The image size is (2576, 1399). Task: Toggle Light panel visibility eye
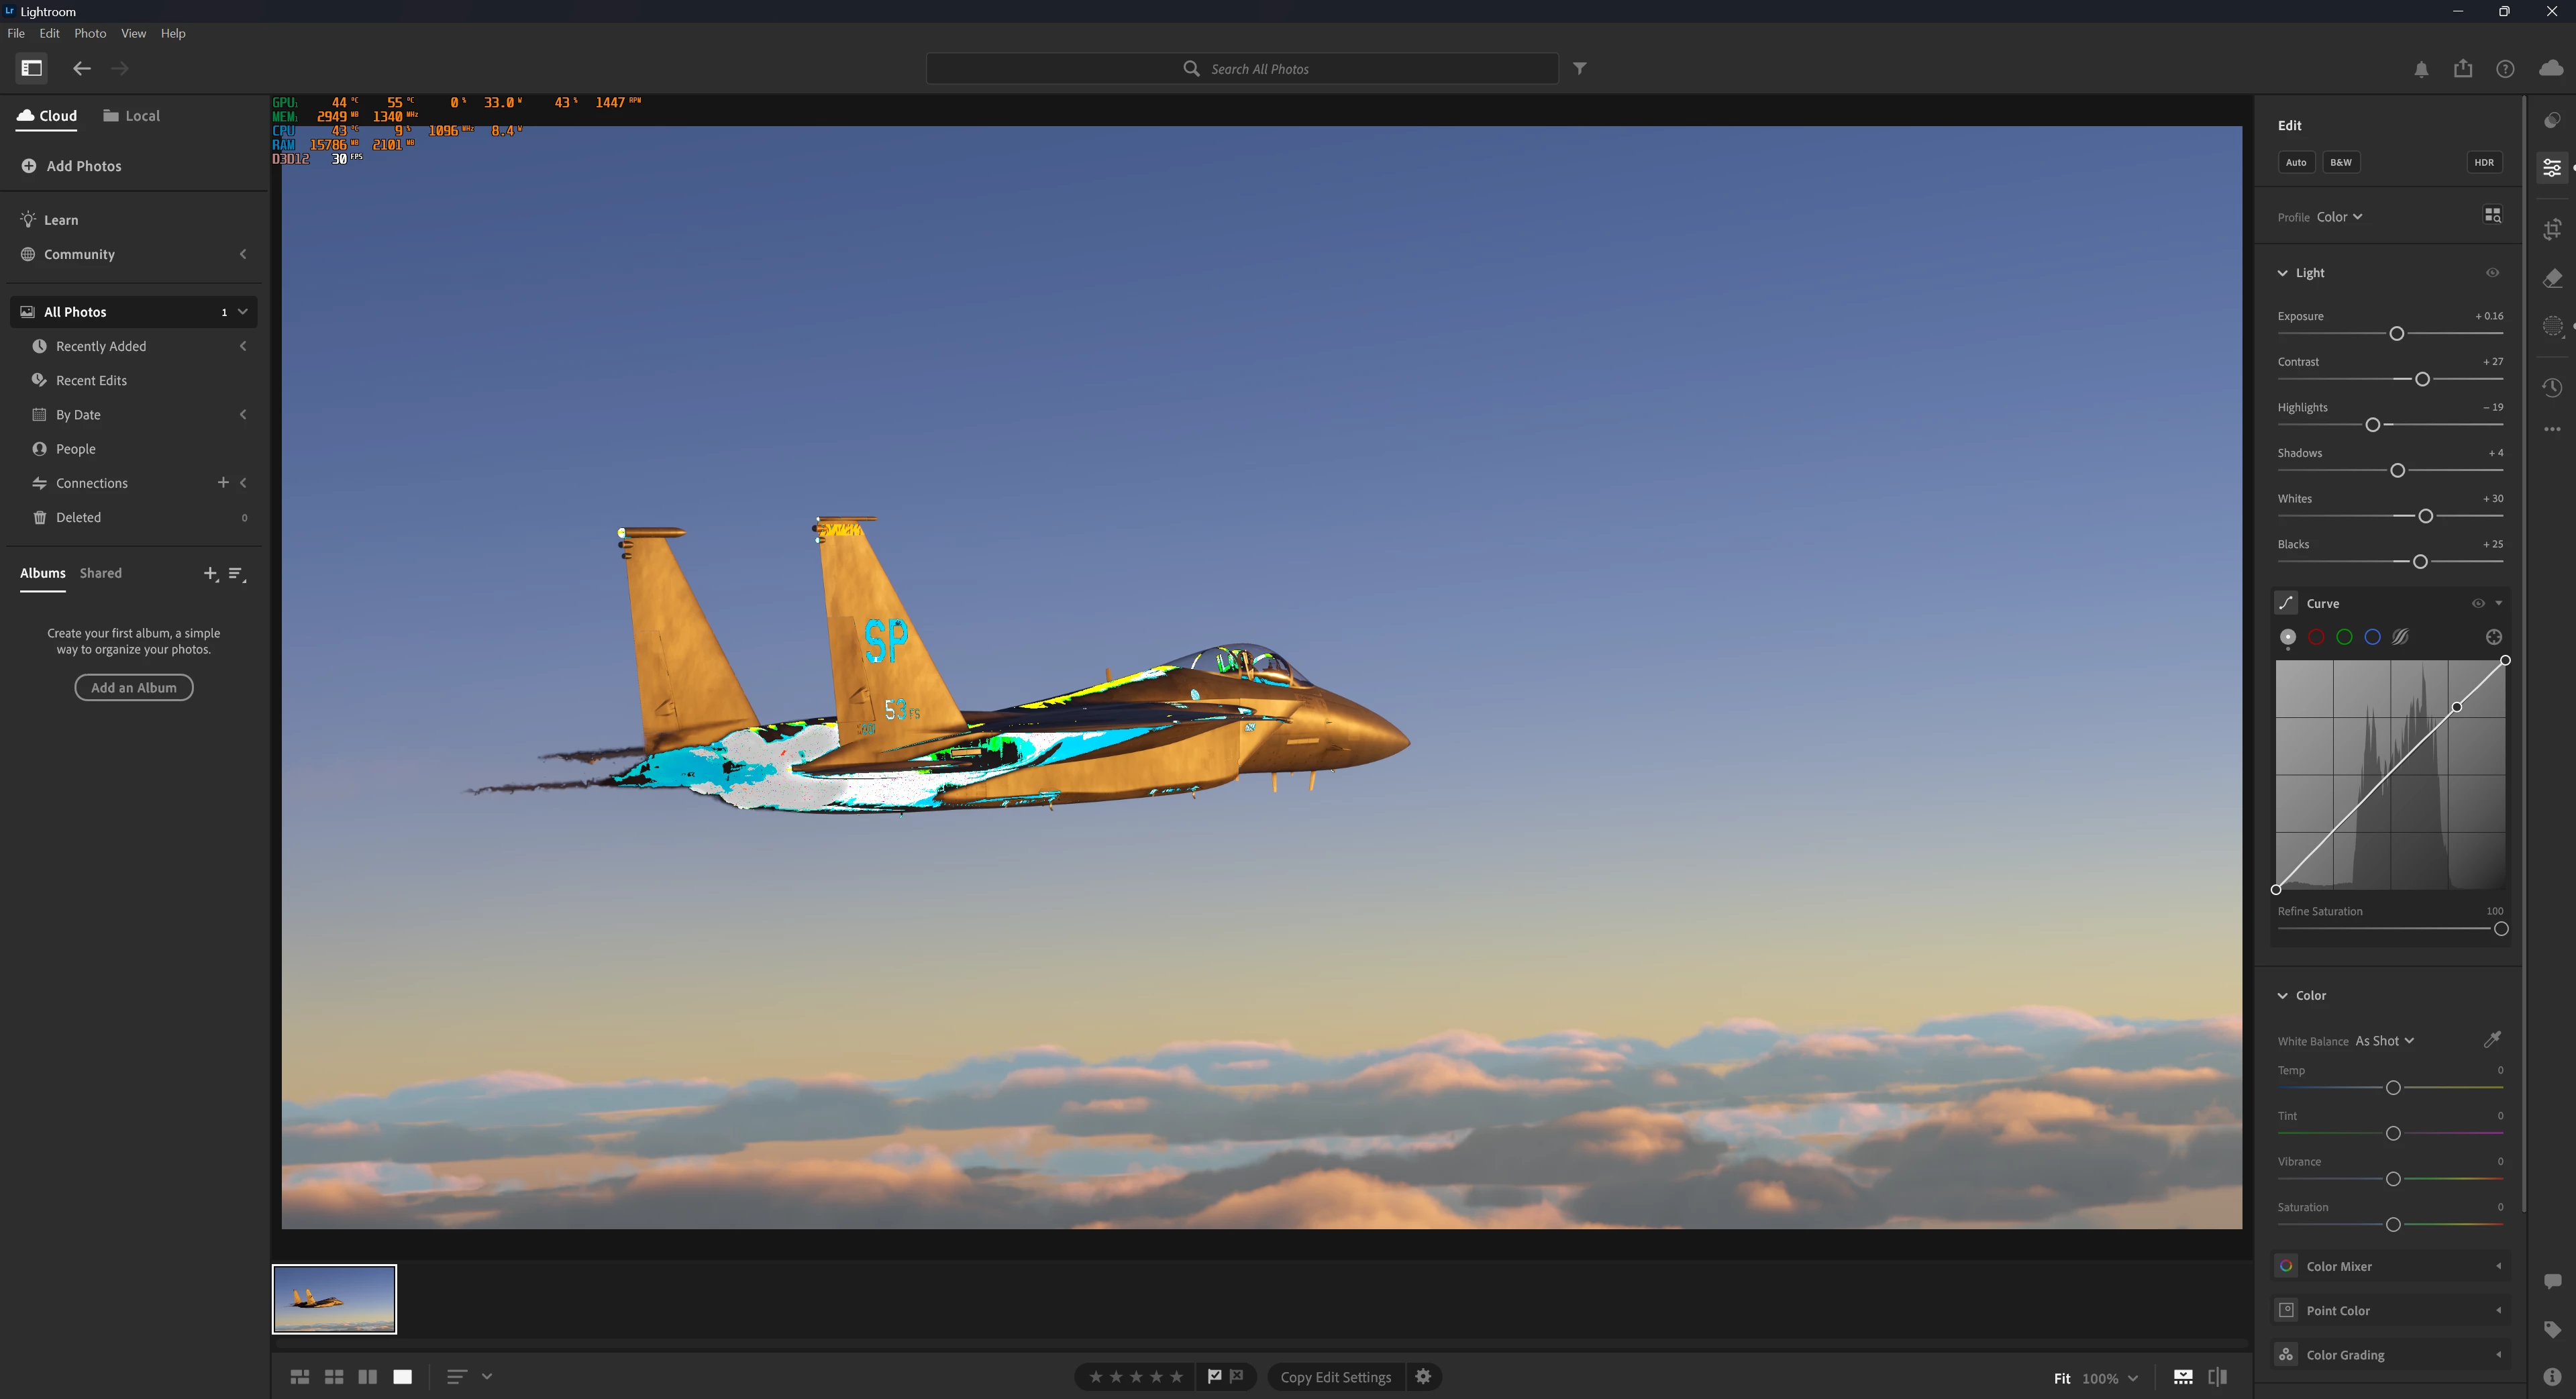click(2492, 272)
